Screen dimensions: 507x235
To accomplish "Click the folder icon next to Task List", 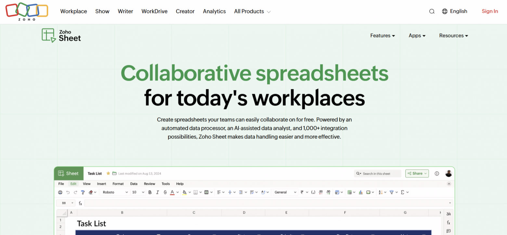I will [114, 174].
